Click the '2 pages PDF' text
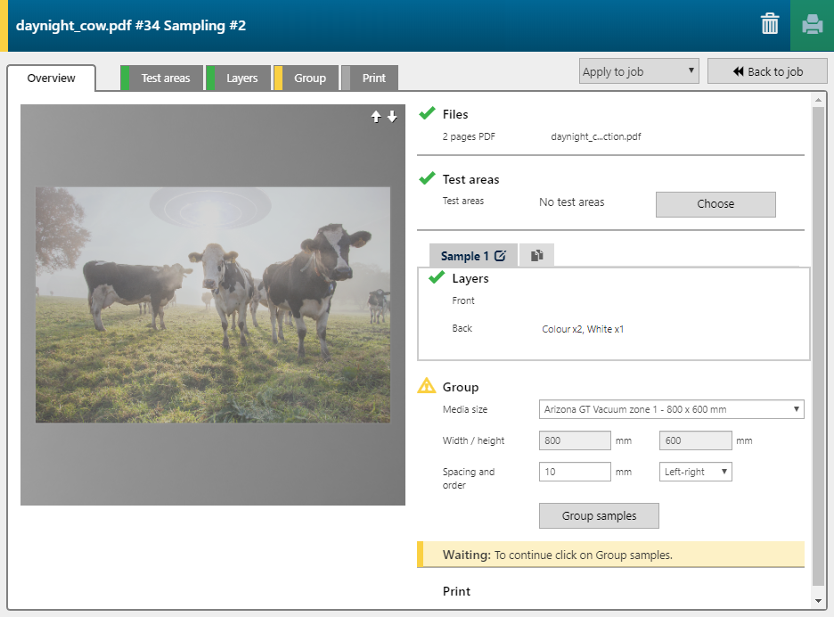The height and width of the screenshot is (617, 834). pos(469,136)
